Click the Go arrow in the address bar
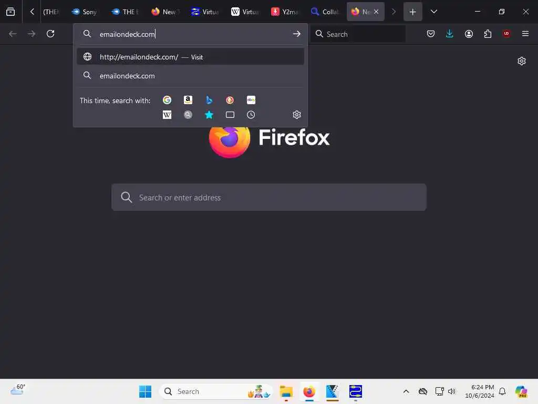The image size is (538, 404). 297,34
